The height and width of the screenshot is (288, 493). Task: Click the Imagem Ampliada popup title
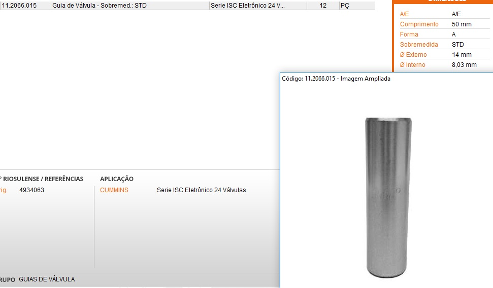click(336, 79)
